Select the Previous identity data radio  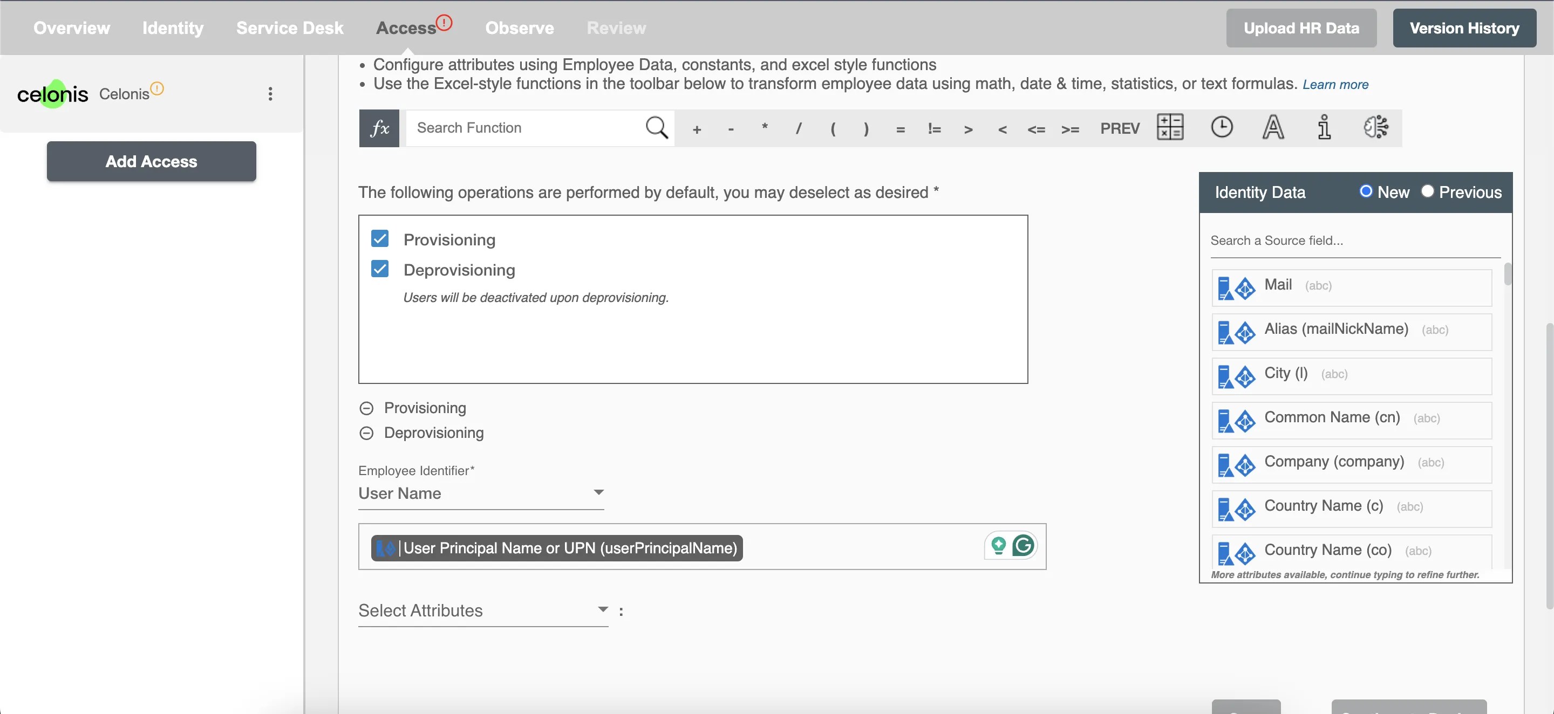coord(1427,191)
